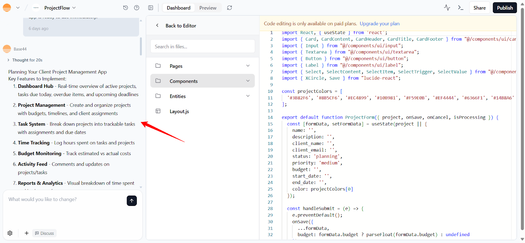Click the Pages folder icon
The height and width of the screenshot is (243, 525).
[x=158, y=66]
